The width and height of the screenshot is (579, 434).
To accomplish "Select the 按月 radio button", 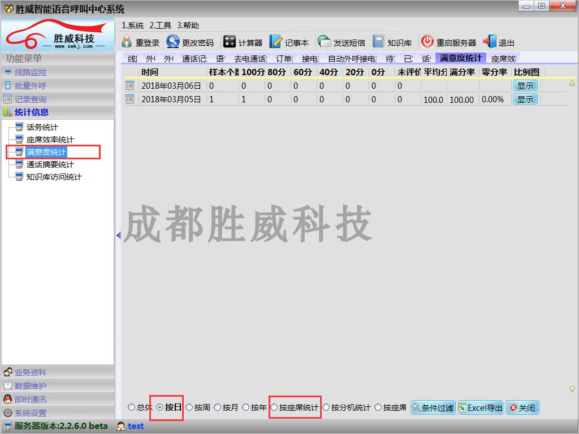I will (x=218, y=407).
